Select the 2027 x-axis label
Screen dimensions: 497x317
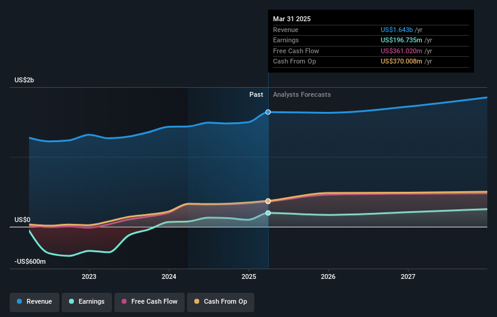point(408,277)
